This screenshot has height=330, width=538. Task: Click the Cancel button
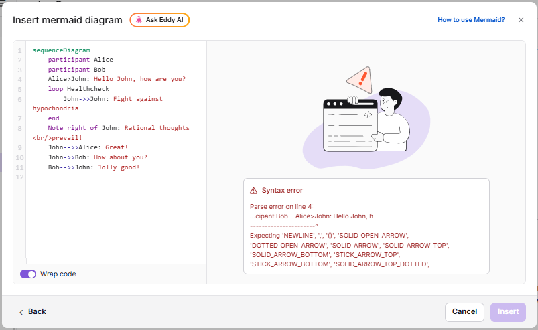pos(464,312)
